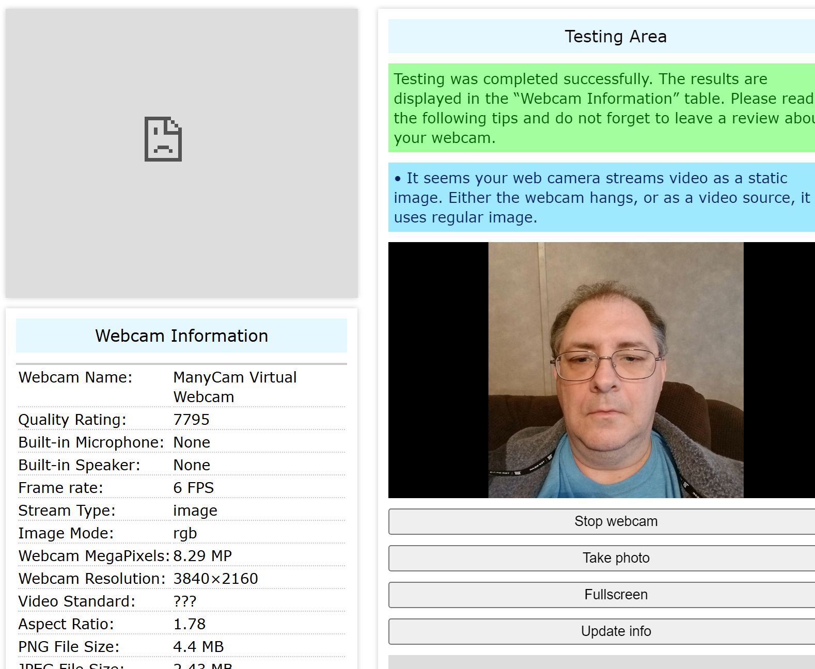This screenshot has width=815, height=669.
Task: Click the Webcam MegaPixels value 8.29 MP
Action: point(202,556)
